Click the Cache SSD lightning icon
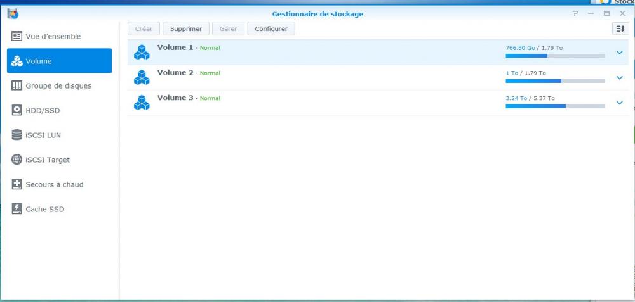 pyautogui.click(x=17, y=209)
